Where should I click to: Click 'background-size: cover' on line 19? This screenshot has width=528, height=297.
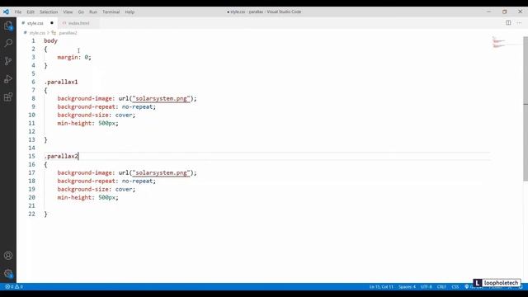[95, 189]
